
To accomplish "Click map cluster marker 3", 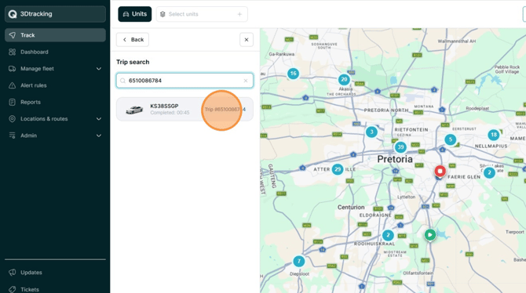I will pos(371,132).
